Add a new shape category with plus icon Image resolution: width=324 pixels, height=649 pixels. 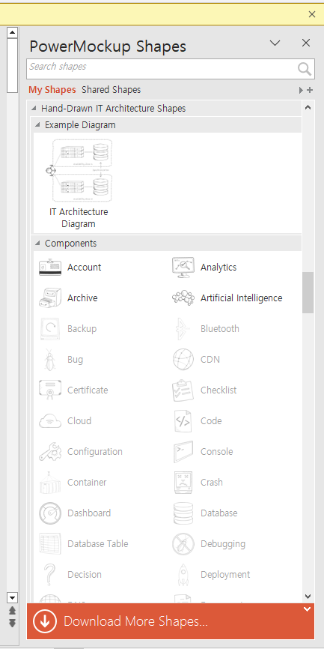coord(310,90)
